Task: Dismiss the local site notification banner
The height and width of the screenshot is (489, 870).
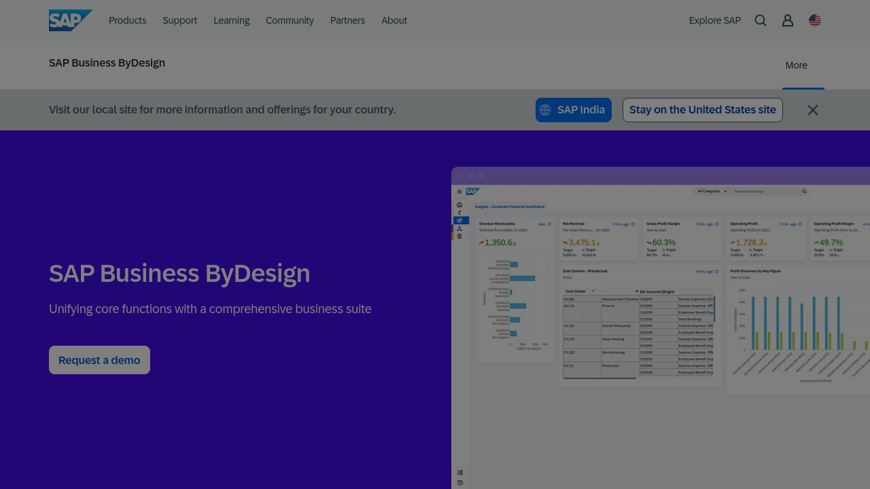Action: 812,110
